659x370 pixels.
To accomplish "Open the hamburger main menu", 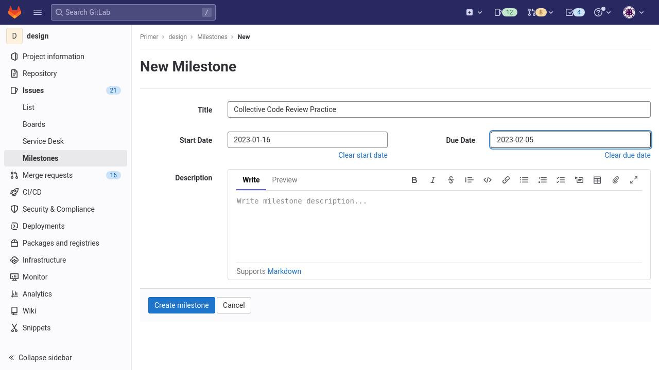I will coord(37,12).
